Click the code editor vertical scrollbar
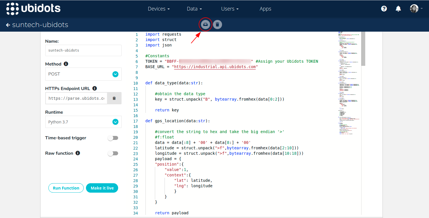Screen dimensions: 429x218 363,48
